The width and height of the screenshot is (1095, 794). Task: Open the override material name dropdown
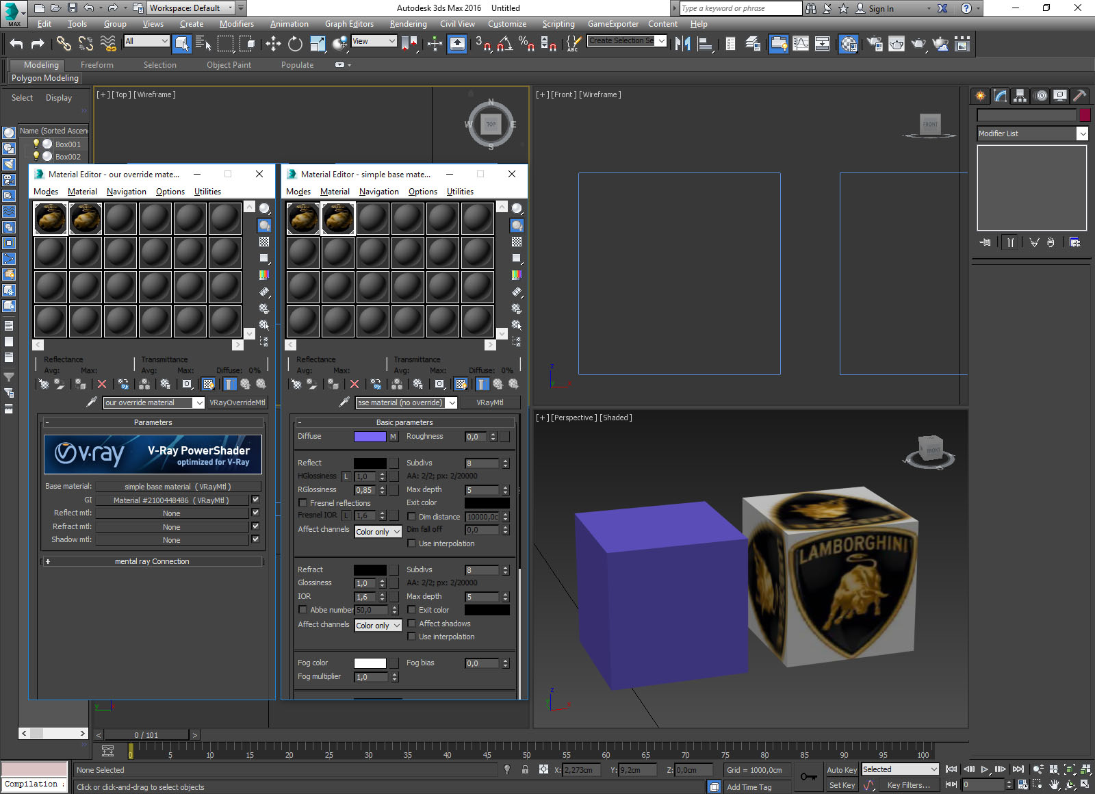pos(199,402)
